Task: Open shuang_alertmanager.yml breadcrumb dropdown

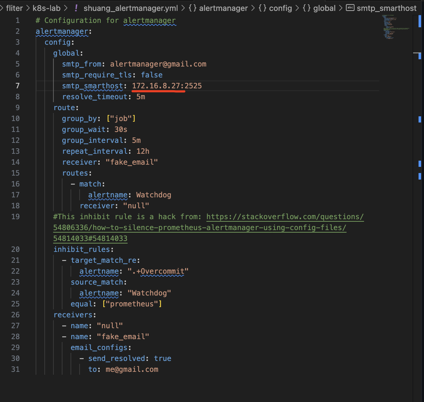Action: 131,8
